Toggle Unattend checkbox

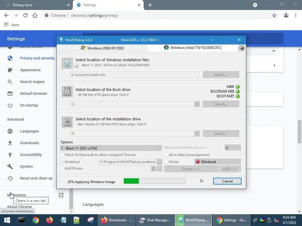[x=62, y=162]
